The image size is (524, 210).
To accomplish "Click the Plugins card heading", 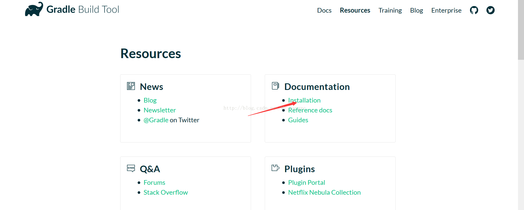I will click(x=300, y=169).
